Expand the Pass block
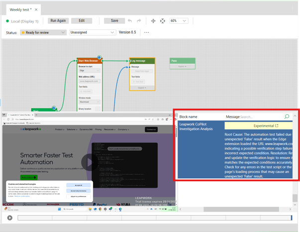The height and width of the screenshot is (232, 300). pyautogui.click(x=182, y=66)
